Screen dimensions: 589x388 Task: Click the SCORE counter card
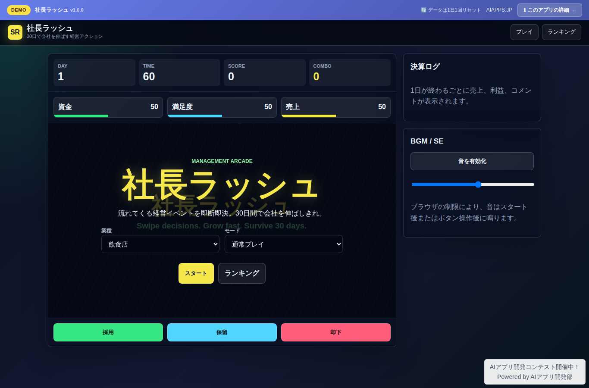265,73
